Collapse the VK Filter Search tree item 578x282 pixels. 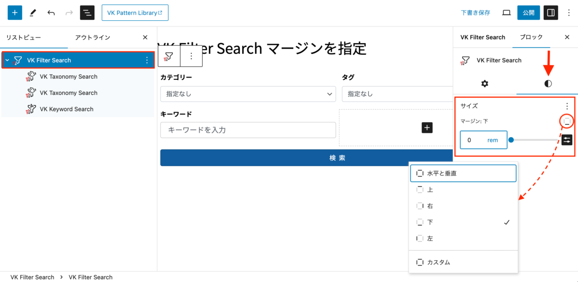click(x=7, y=60)
